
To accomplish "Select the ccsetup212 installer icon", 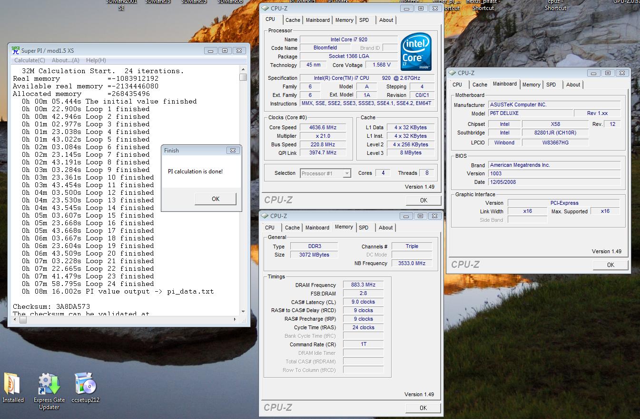I will [x=86, y=388].
